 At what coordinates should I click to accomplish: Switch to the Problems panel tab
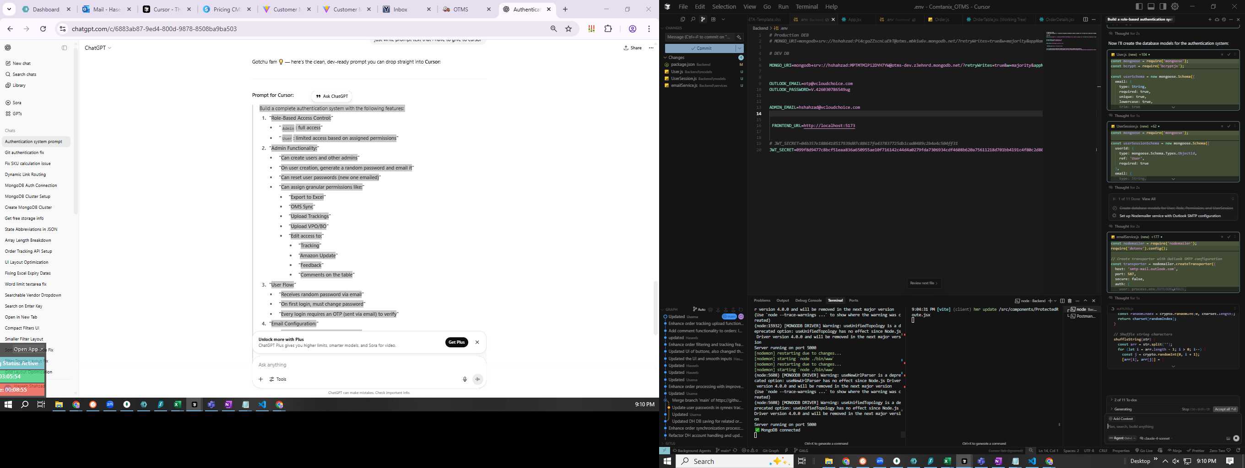point(762,301)
